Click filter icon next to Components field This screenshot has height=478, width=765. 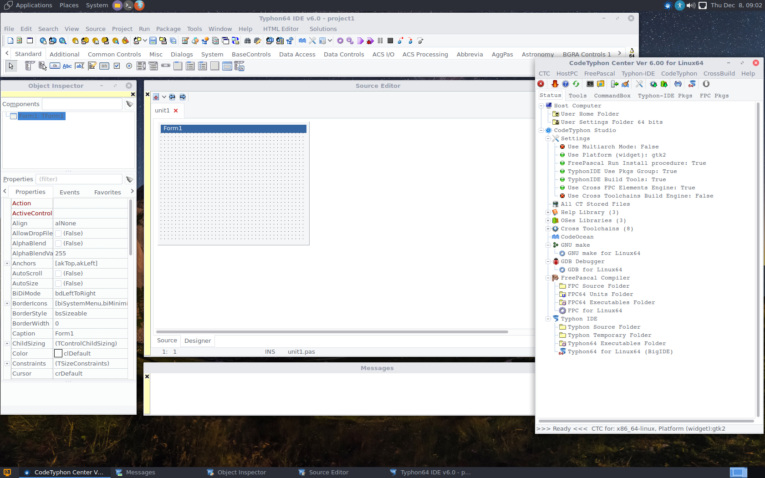129,104
